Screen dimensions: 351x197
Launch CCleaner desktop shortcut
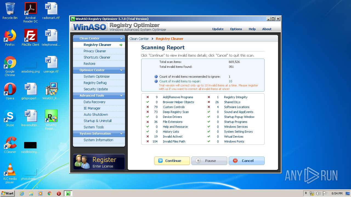10,145
